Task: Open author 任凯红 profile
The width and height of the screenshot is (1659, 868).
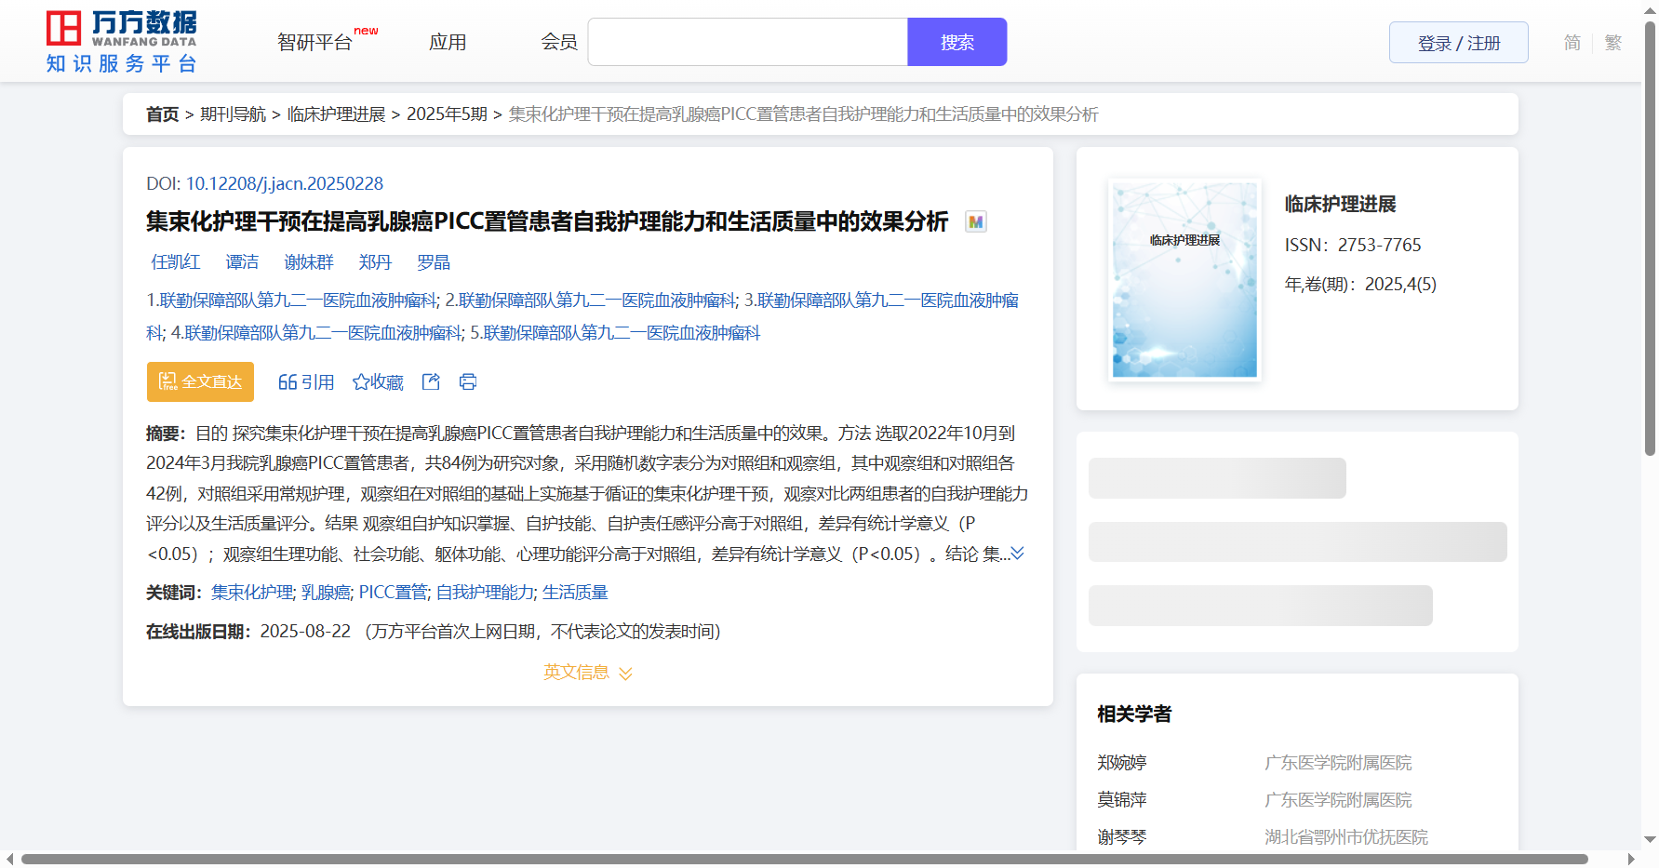Action: (x=175, y=262)
